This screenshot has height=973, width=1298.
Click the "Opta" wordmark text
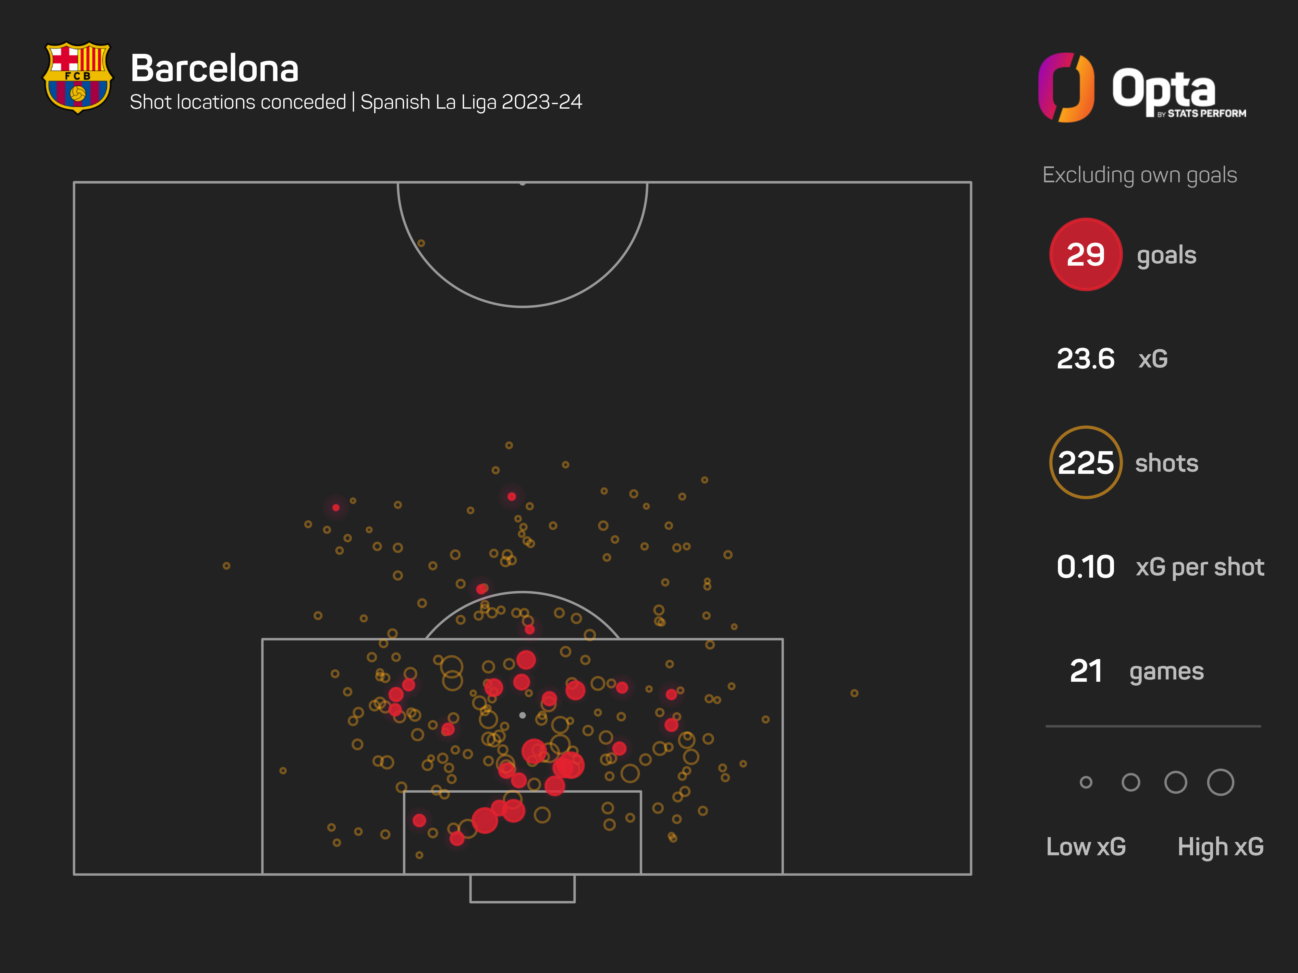click(x=1164, y=89)
